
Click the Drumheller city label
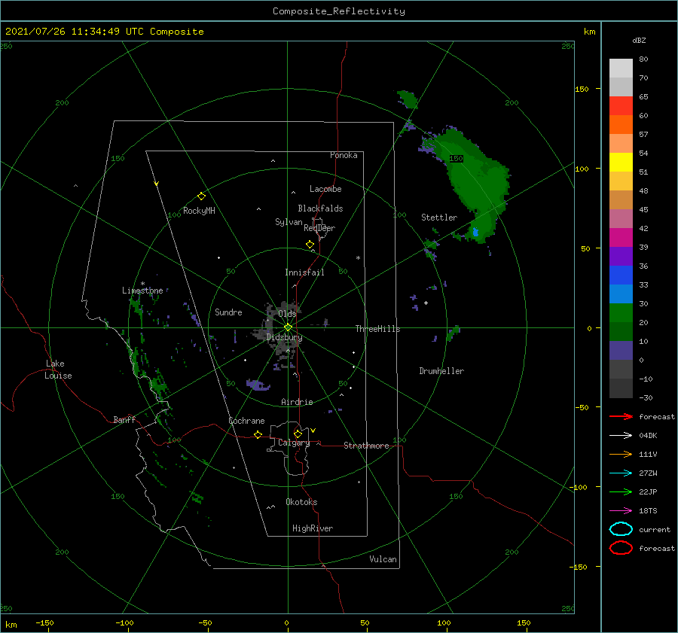pyautogui.click(x=441, y=371)
